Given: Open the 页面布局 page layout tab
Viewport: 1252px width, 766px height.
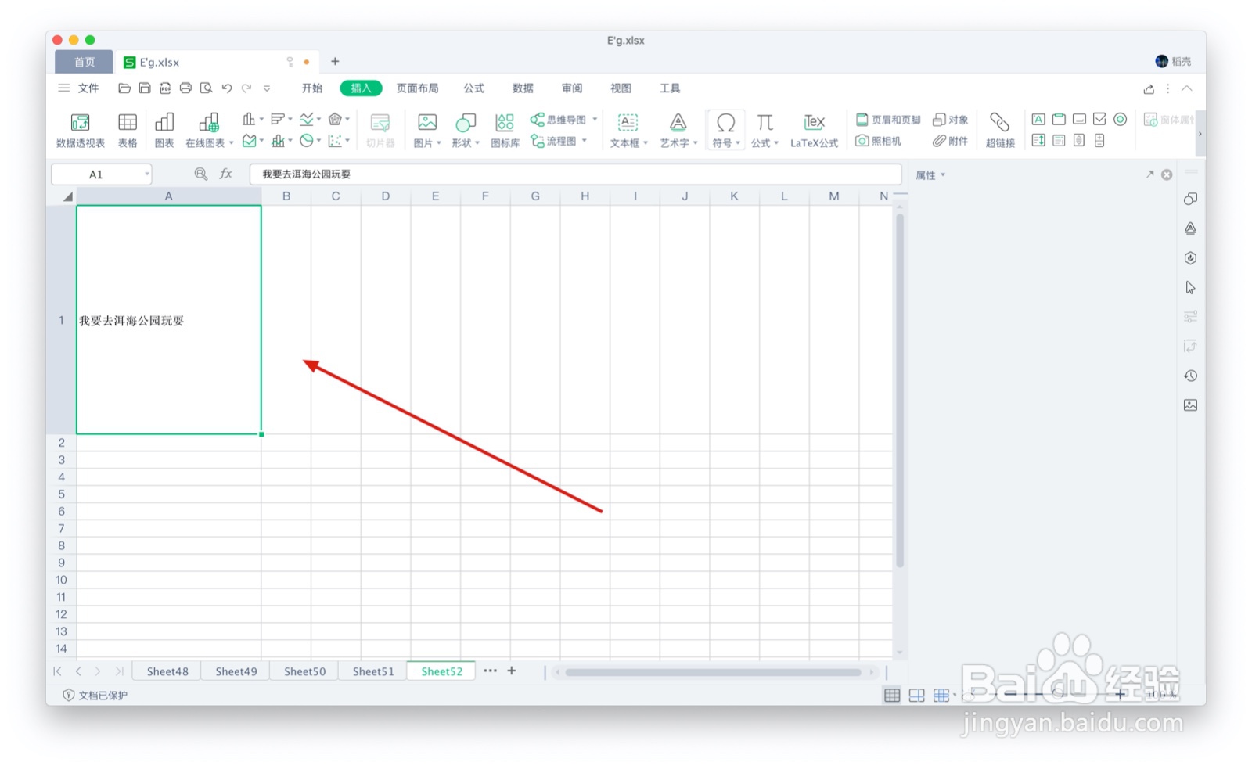Looking at the screenshot, I should 417,88.
